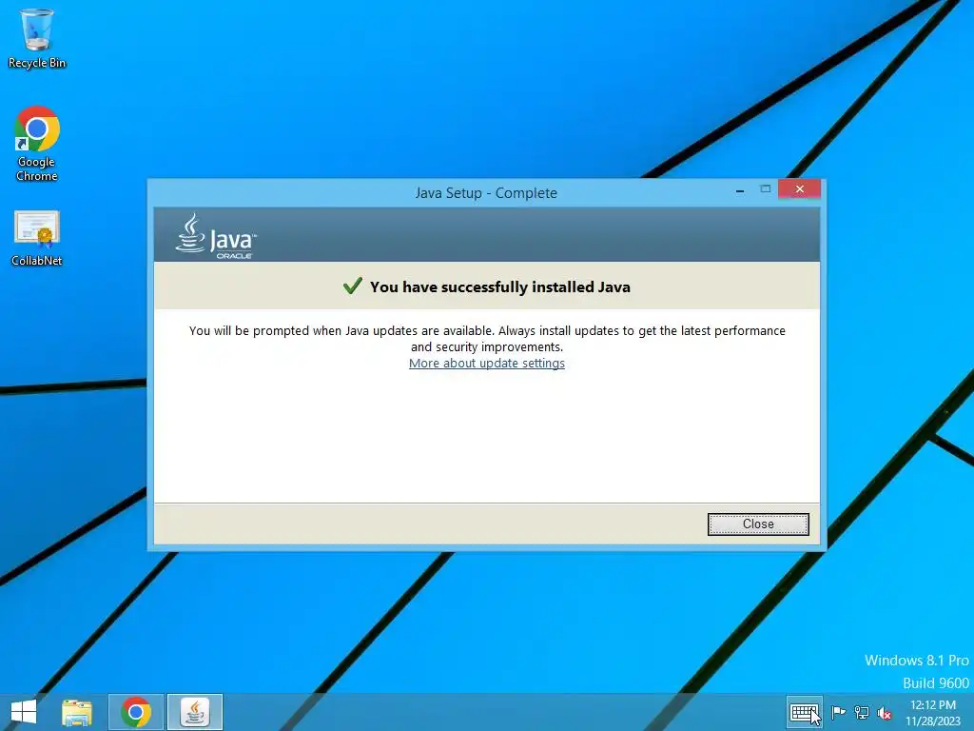Minimize the Java Setup window
974x731 pixels.
[x=740, y=190]
